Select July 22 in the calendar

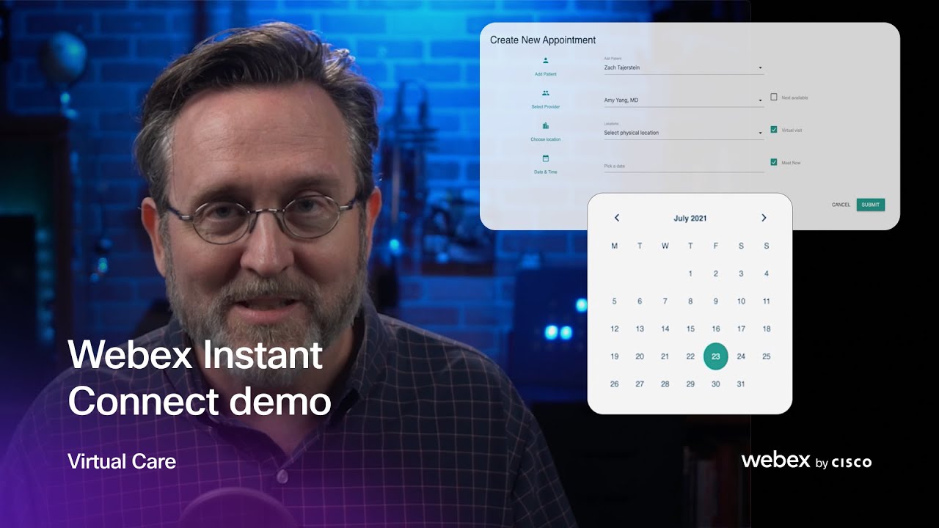click(x=690, y=356)
